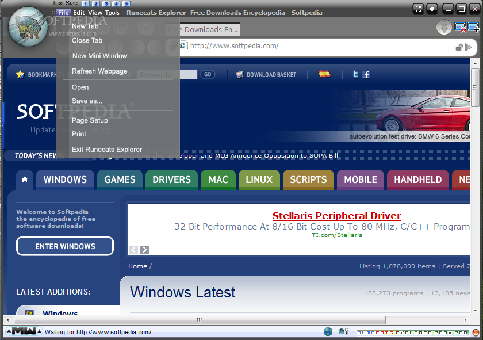Viewport: 483px width, 340px height.
Task: Click the padlock security icon in address bar
Action: tap(459, 47)
